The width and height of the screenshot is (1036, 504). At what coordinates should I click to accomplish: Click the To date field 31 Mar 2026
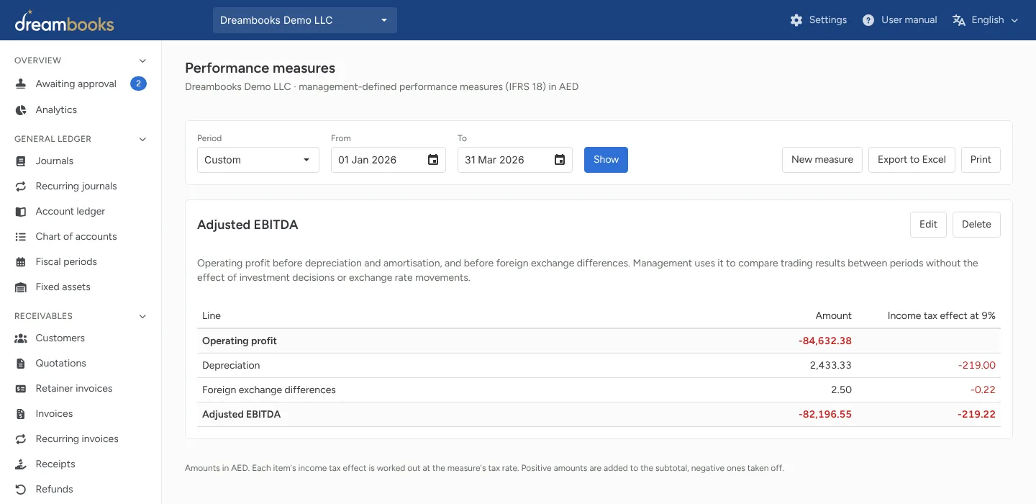(x=515, y=160)
